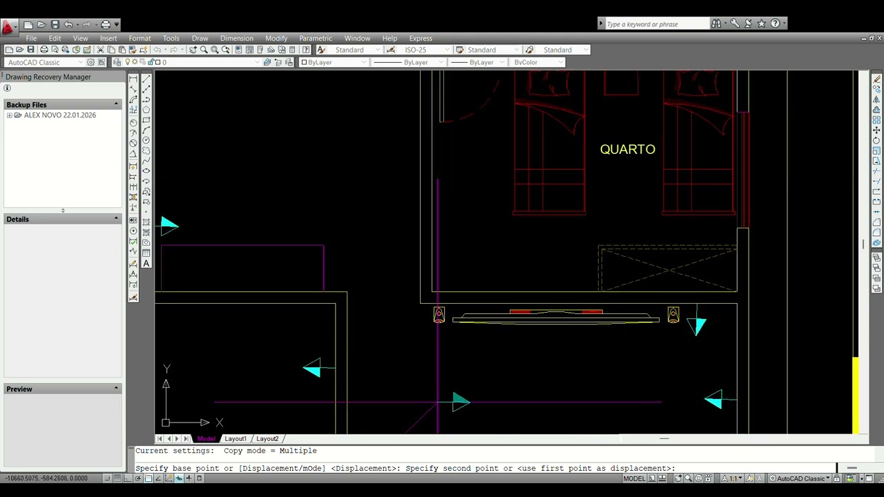Select the Multiline Text A tool
This screenshot has width=884, height=497.
tap(146, 263)
